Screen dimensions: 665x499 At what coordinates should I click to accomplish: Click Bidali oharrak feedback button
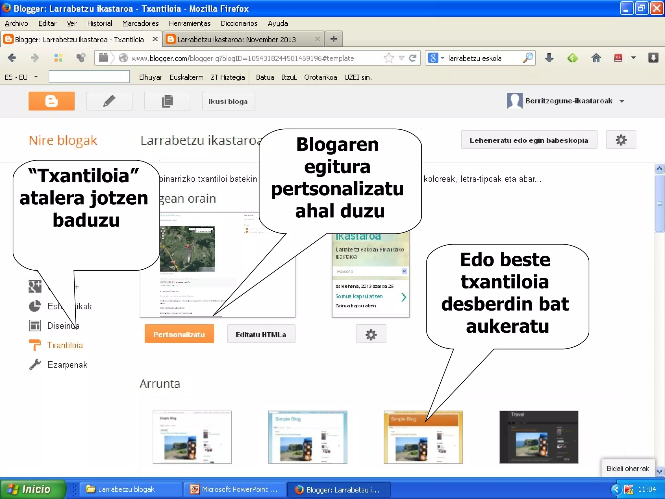pyautogui.click(x=628, y=468)
